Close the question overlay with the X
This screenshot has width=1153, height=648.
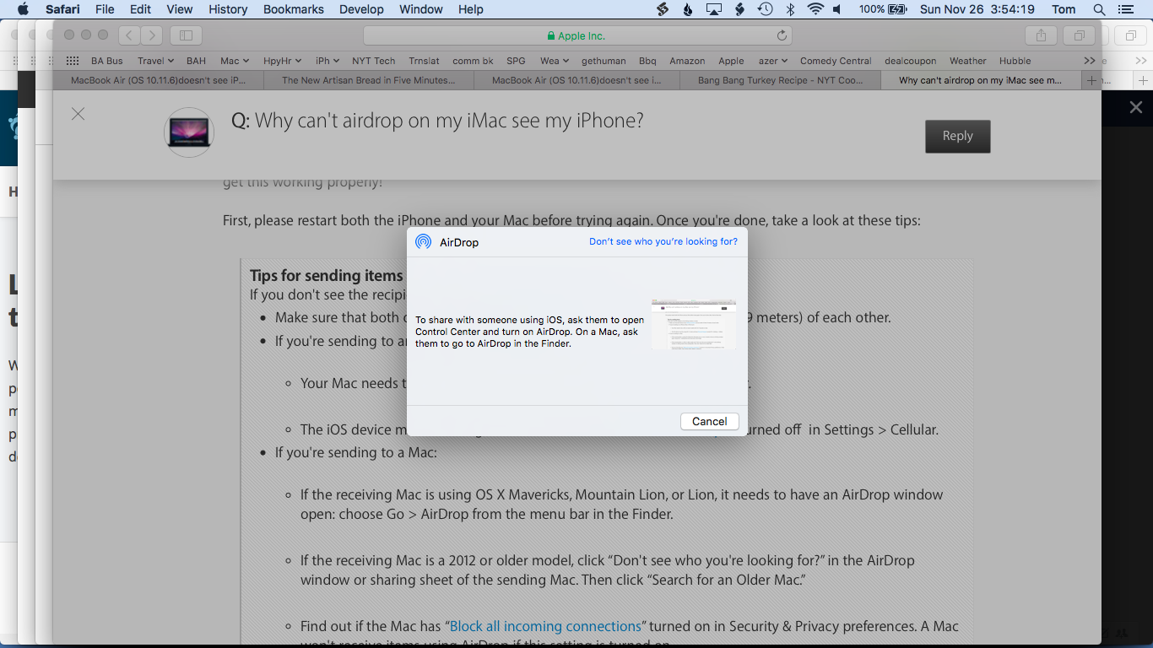coord(78,113)
